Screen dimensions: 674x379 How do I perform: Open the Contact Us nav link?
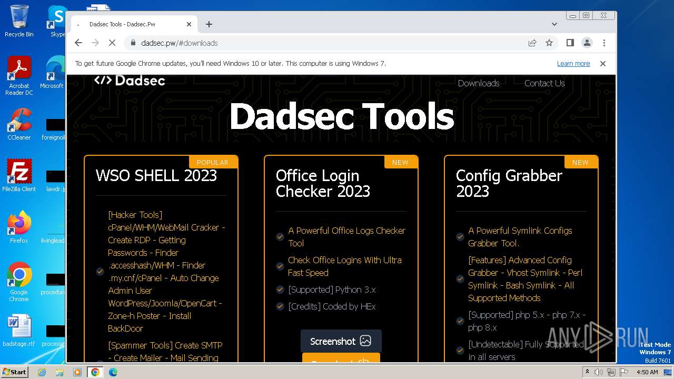(x=544, y=83)
